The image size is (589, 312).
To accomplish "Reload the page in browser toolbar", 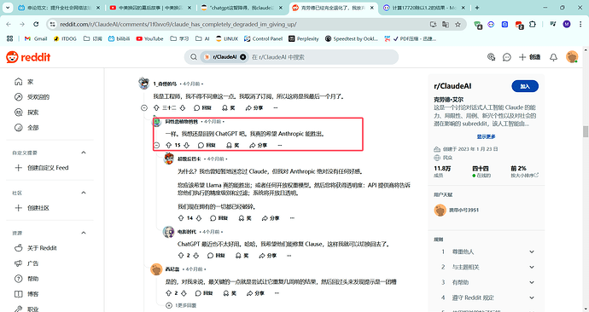I will point(36,24).
